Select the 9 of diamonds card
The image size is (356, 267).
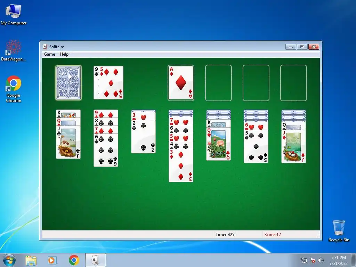(x=106, y=114)
